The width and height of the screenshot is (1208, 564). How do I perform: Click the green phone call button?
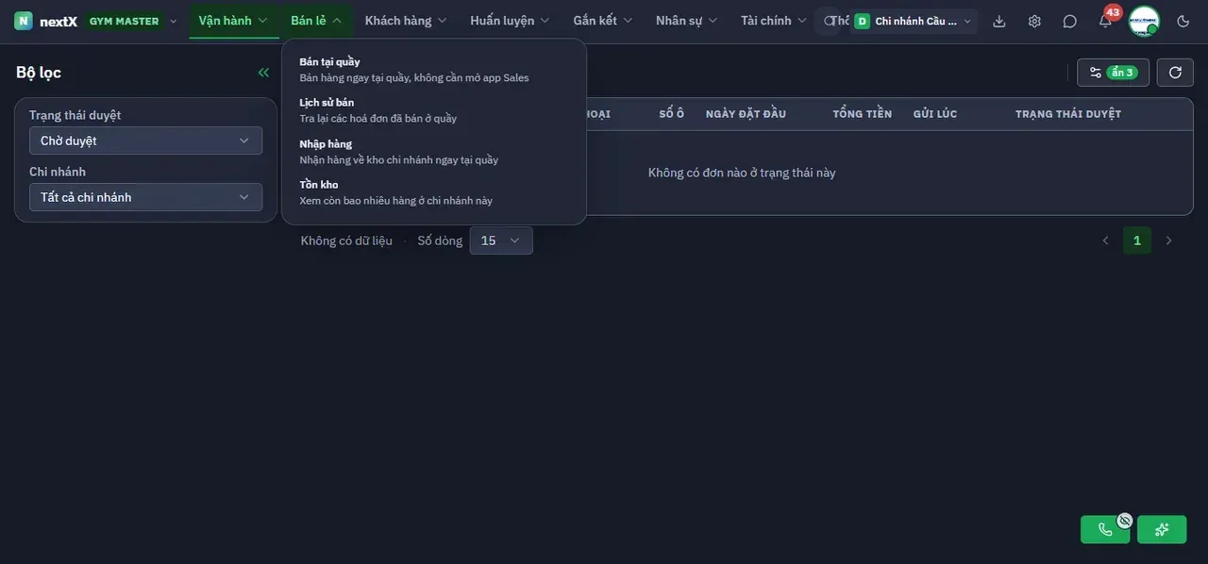pyautogui.click(x=1105, y=530)
